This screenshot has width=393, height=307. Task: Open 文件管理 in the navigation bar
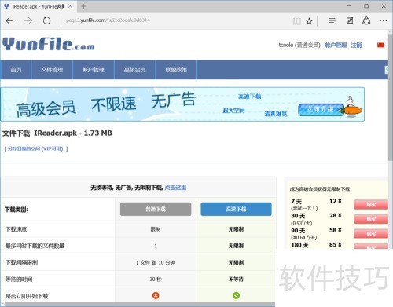click(52, 70)
